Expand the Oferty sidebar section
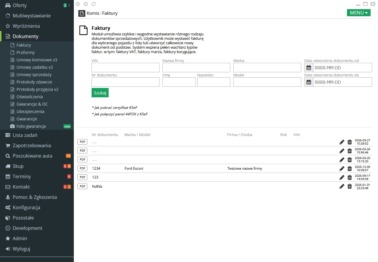Image resolution: width=378 pixels, height=262 pixels. (19, 5)
